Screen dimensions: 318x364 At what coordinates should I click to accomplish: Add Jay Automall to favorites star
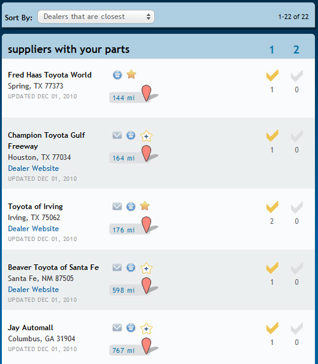click(x=146, y=328)
